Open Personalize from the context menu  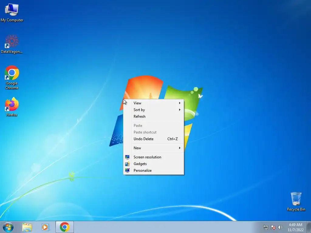pos(154,171)
